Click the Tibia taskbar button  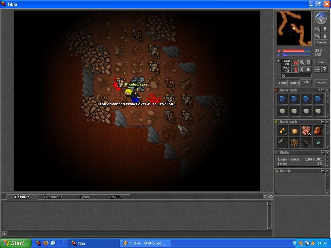94,243
